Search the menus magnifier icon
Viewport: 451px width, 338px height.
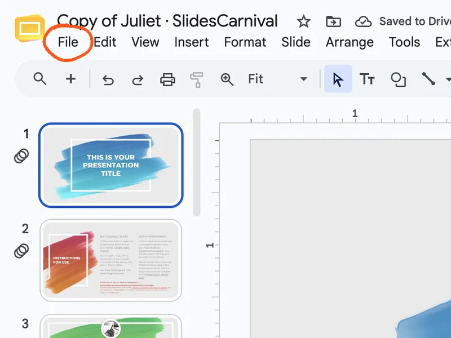pos(39,79)
